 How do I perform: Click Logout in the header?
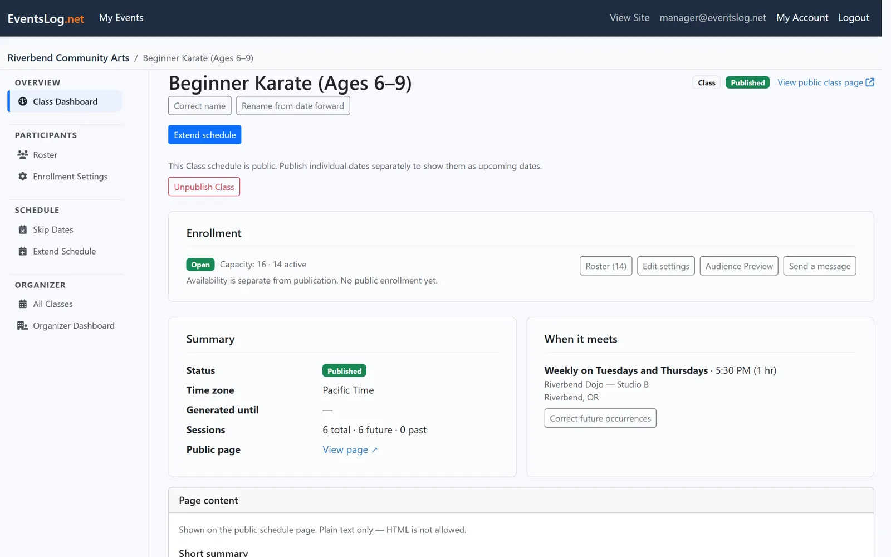854,18
